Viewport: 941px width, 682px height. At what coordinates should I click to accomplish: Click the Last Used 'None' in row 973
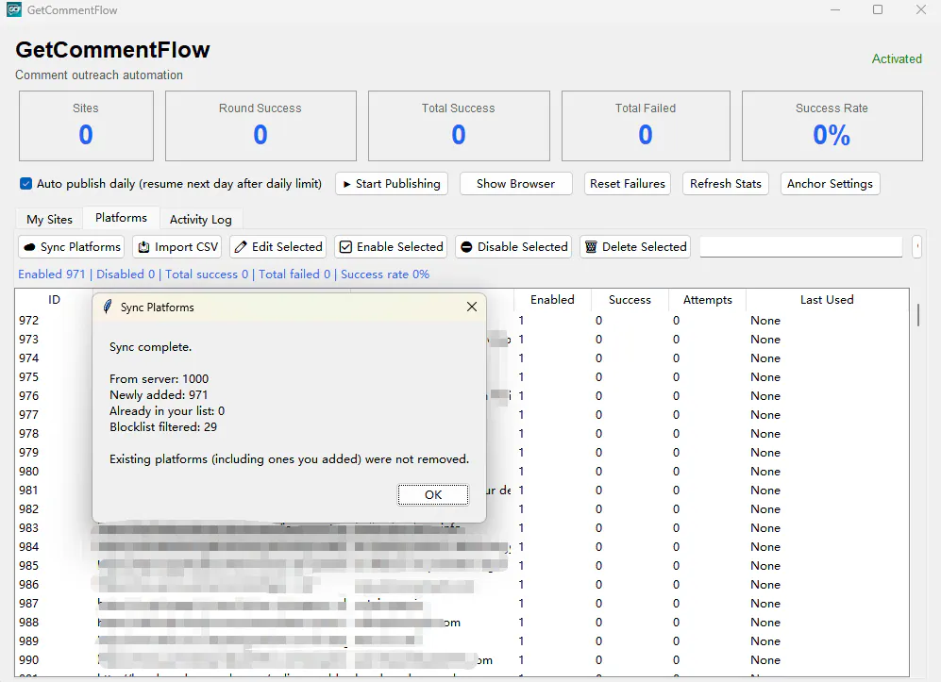(765, 340)
